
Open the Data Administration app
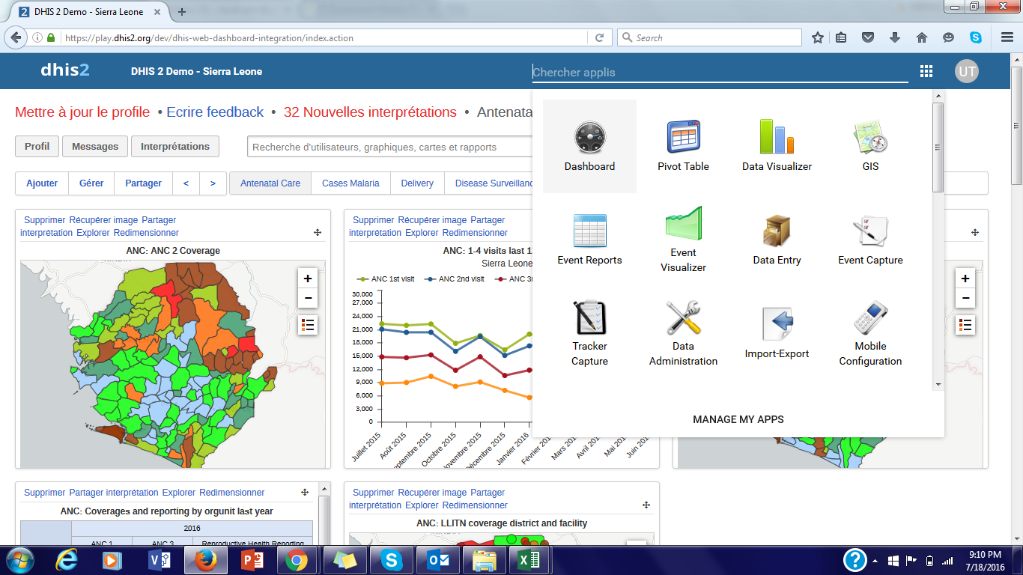click(x=683, y=333)
